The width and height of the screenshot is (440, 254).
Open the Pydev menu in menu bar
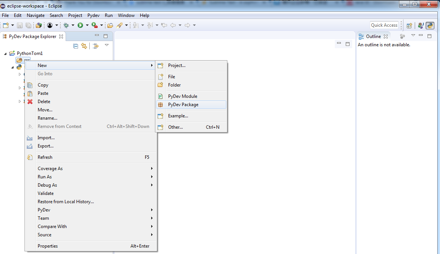[x=93, y=15]
